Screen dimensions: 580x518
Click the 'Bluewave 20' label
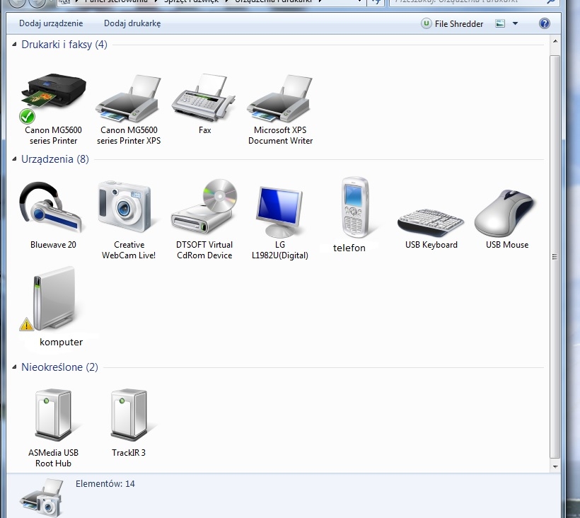click(53, 245)
